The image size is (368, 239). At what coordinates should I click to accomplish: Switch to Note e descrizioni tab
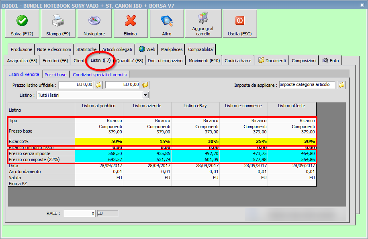[x=54, y=49]
